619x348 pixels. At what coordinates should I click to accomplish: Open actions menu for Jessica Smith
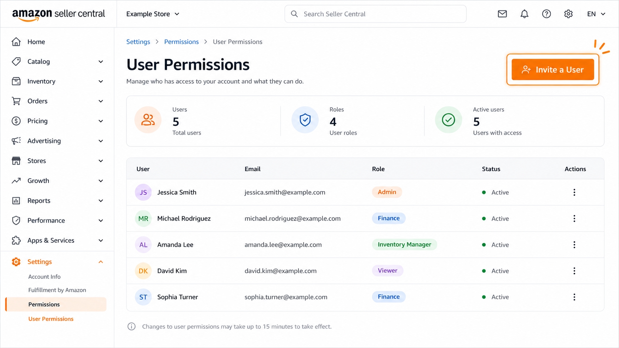click(574, 192)
